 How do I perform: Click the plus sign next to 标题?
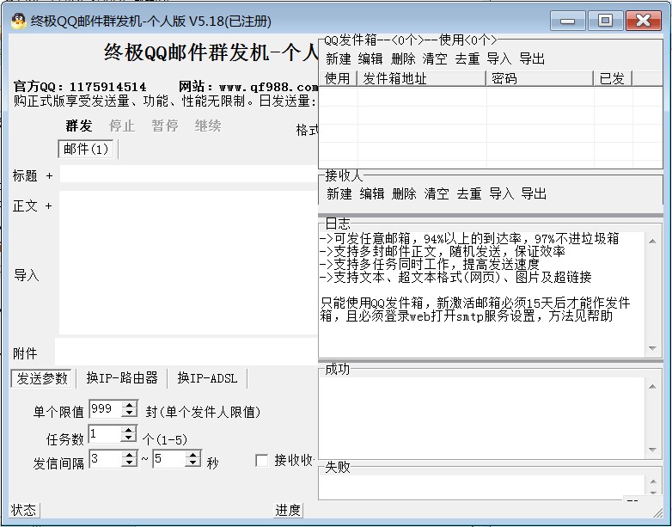click(x=49, y=175)
